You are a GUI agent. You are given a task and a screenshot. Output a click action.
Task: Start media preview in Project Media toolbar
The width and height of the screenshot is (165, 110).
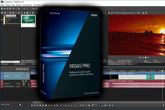tap(24, 13)
